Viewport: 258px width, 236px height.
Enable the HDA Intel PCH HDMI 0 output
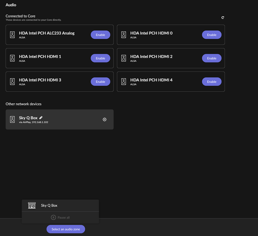(212, 35)
